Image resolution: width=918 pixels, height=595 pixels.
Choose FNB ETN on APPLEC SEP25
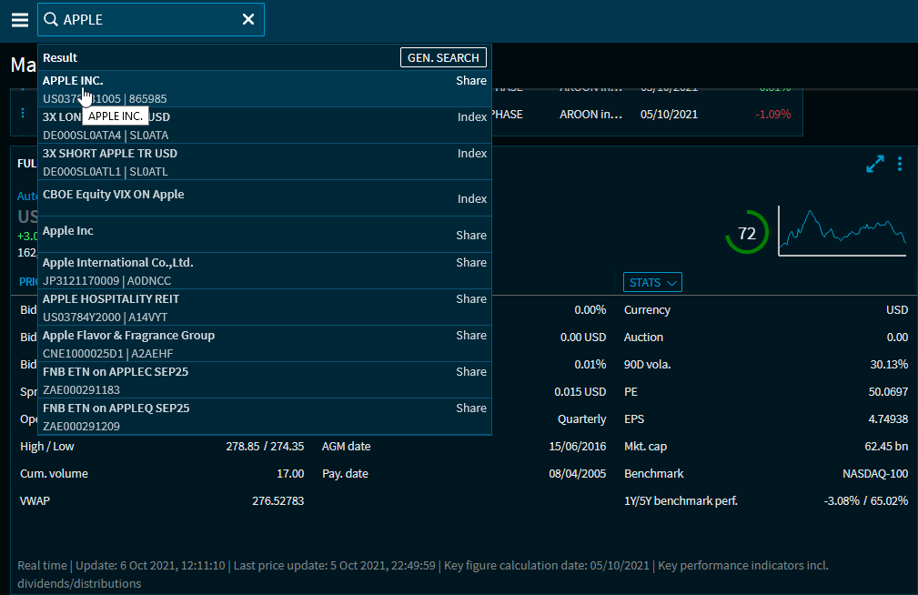point(264,380)
